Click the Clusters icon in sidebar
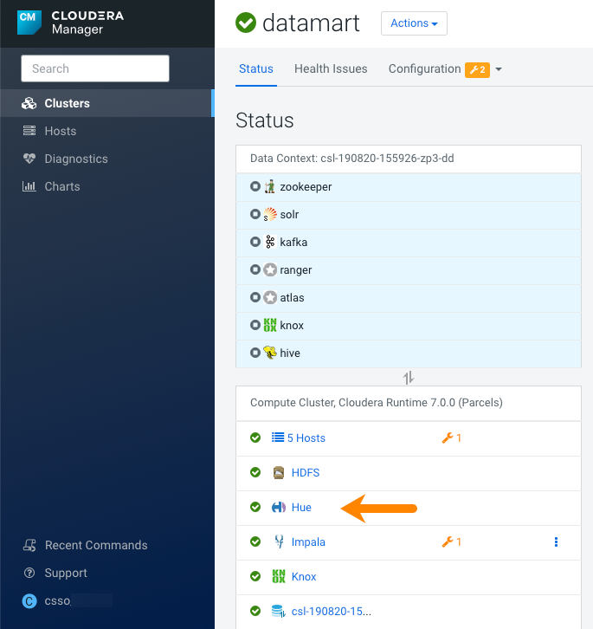593x629 pixels. tap(29, 103)
